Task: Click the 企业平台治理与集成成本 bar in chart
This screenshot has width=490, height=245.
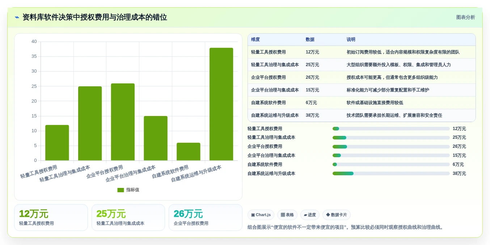Action: point(156,138)
